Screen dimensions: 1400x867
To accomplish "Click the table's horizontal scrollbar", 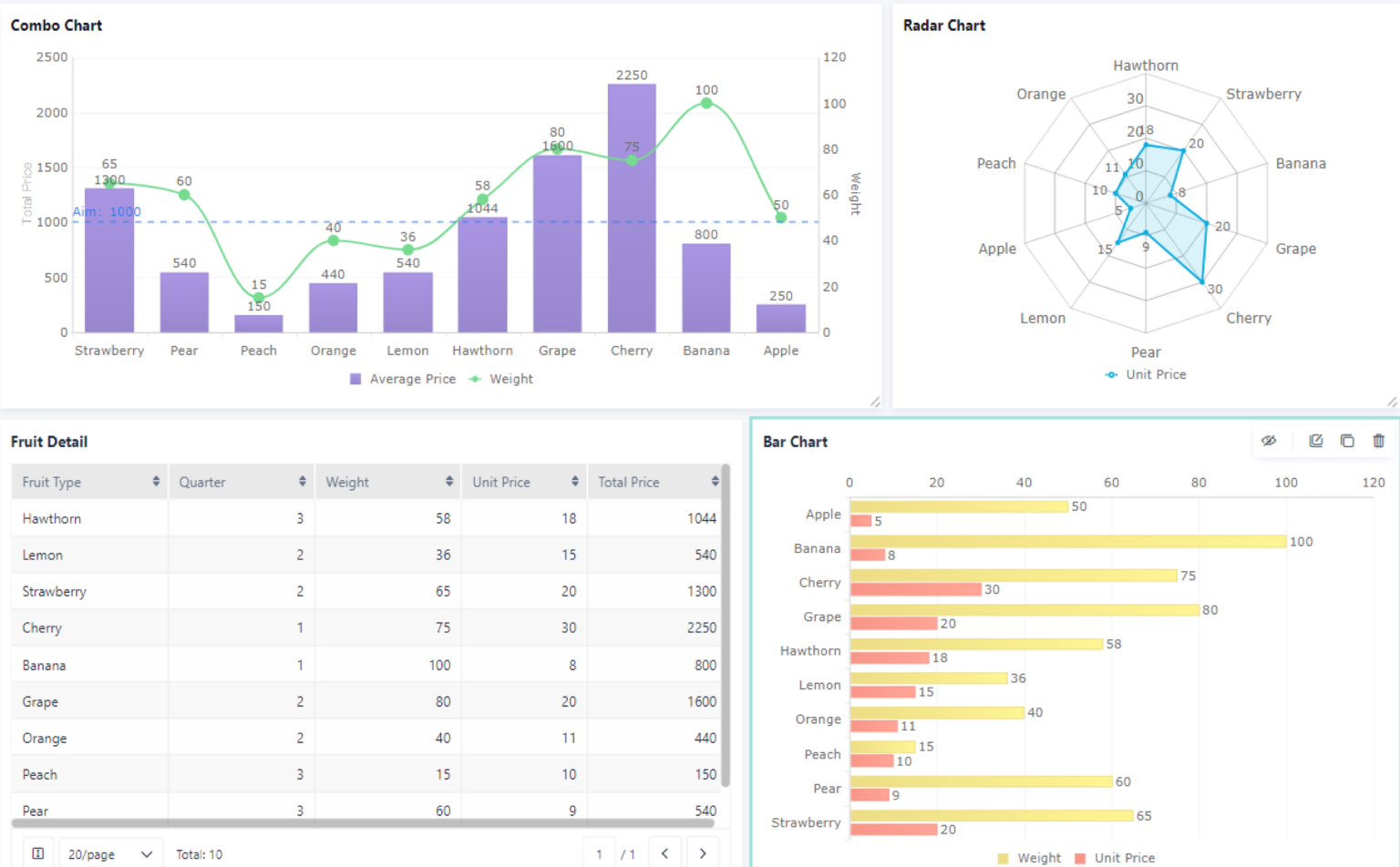I will click(x=363, y=823).
